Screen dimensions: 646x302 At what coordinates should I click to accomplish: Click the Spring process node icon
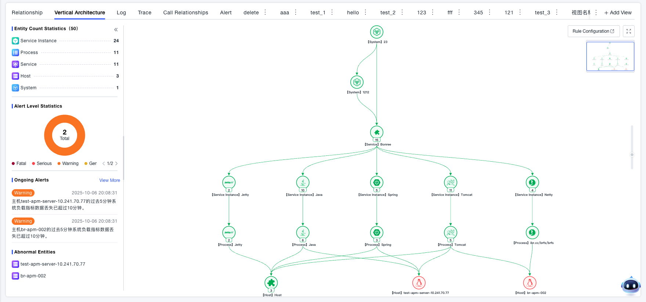pos(376,233)
